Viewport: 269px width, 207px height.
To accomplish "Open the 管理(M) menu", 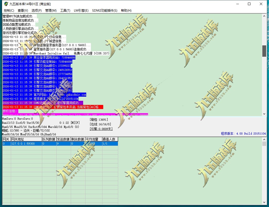I will coord(51,11).
